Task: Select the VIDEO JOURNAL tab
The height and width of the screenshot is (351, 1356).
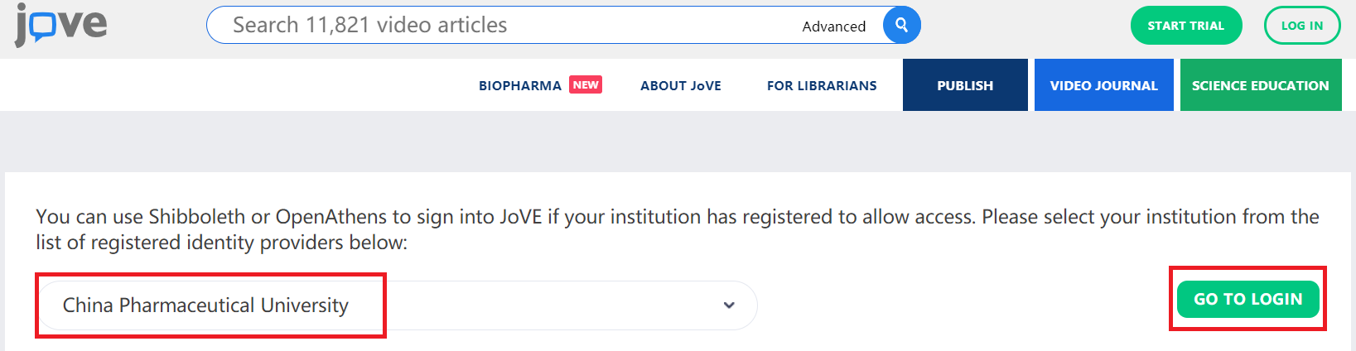Action: (1103, 85)
